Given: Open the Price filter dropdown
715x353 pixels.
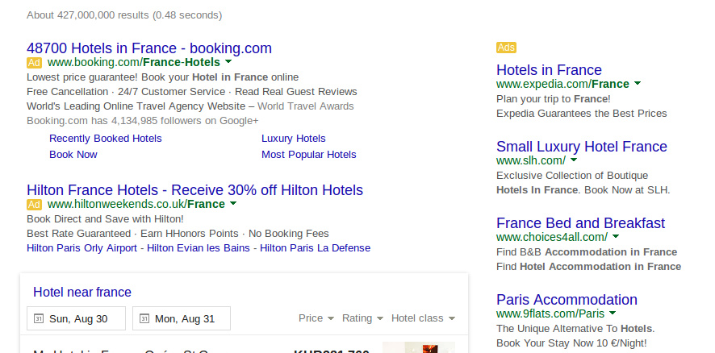Looking at the screenshot, I should coord(316,318).
